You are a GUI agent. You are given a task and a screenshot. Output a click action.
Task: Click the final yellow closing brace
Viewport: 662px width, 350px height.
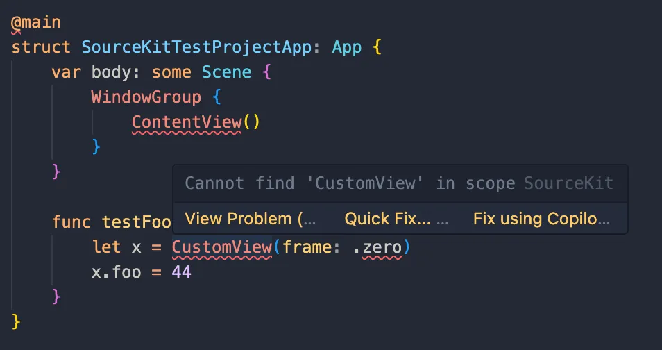tap(17, 321)
